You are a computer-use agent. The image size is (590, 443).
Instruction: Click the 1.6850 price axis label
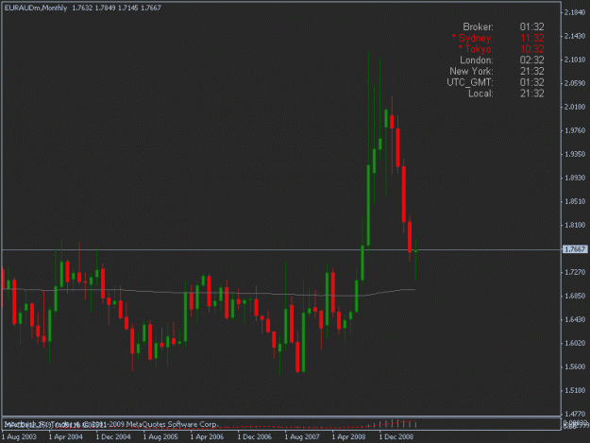575,296
